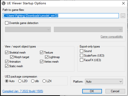This screenshot has width=128, height=96.
Task: Open the Platform dropdown
Action: (104, 82)
